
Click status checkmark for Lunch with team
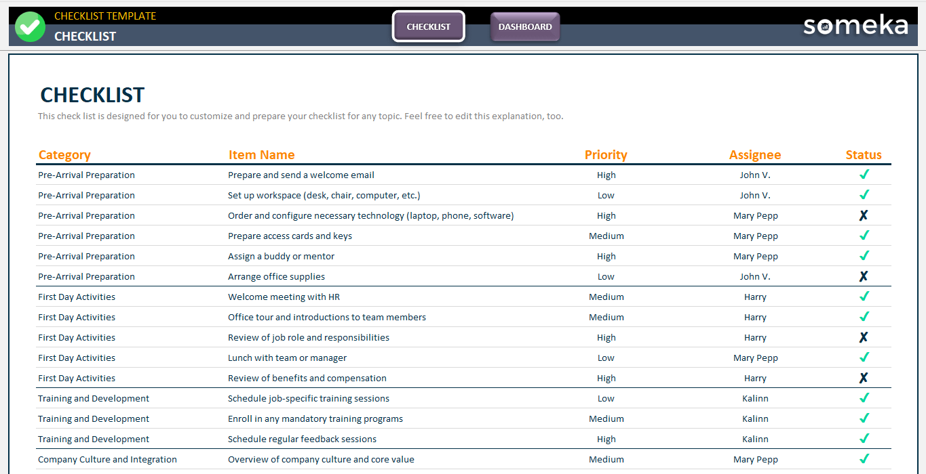864,358
